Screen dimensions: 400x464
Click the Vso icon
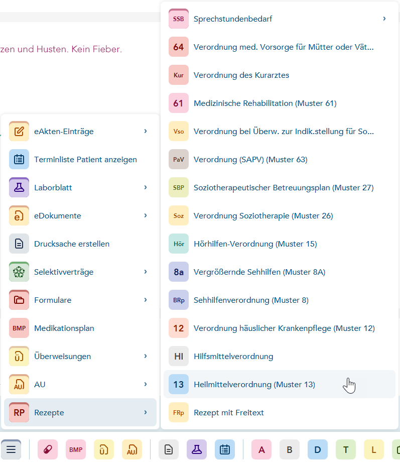coord(179,131)
